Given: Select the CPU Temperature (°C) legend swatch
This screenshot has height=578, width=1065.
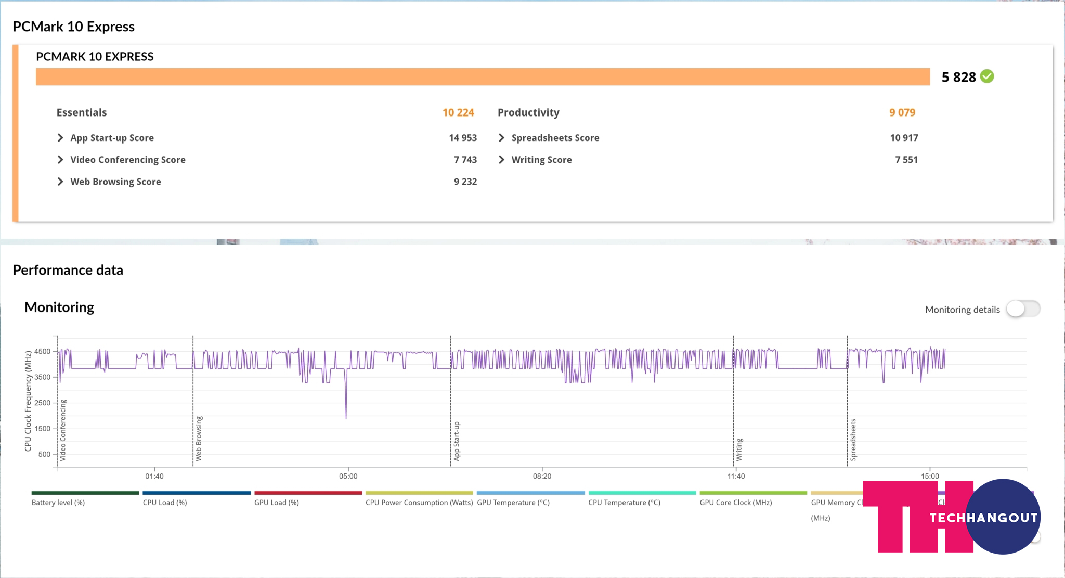Looking at the screenshot, I should (642, 493).
